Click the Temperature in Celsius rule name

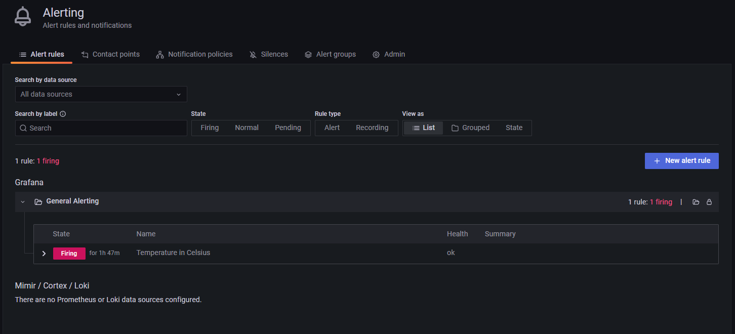pos(173,253)
